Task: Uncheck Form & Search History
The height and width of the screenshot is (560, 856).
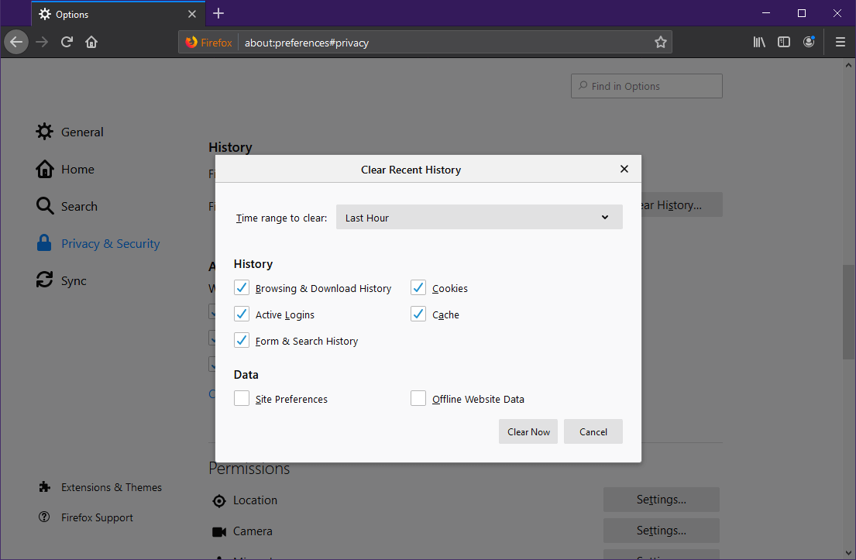Action: 241,340
